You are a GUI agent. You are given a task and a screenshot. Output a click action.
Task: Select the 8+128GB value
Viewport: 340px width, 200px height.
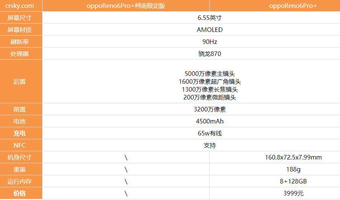click(x=293, y=181)
